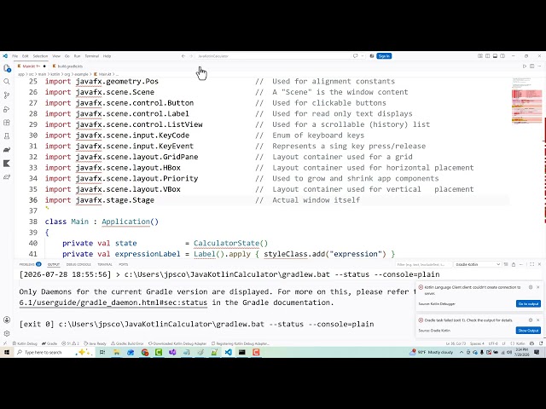Open the Help menu
546x409 pixels.
[x=107, y=56]
